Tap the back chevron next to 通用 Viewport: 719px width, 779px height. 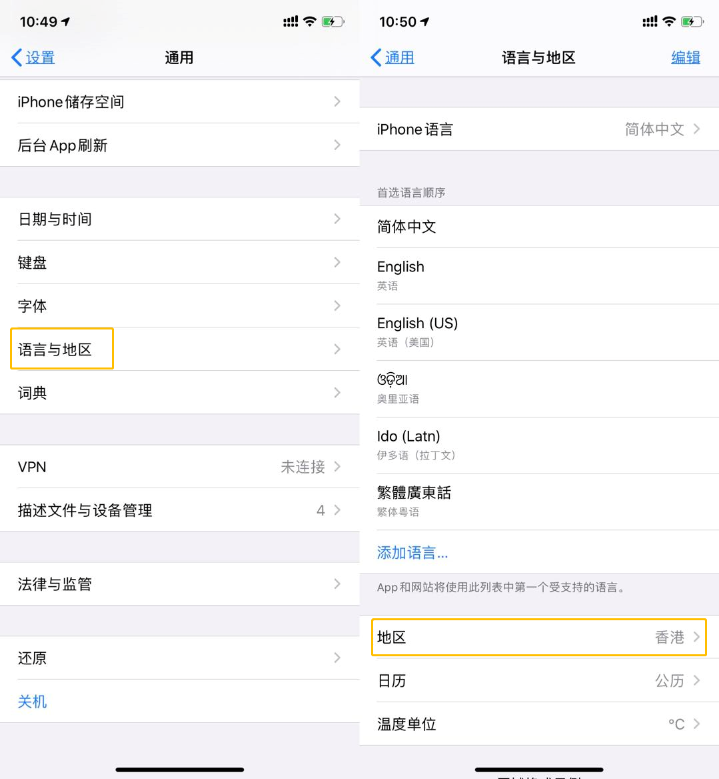[x=376, y=57]
